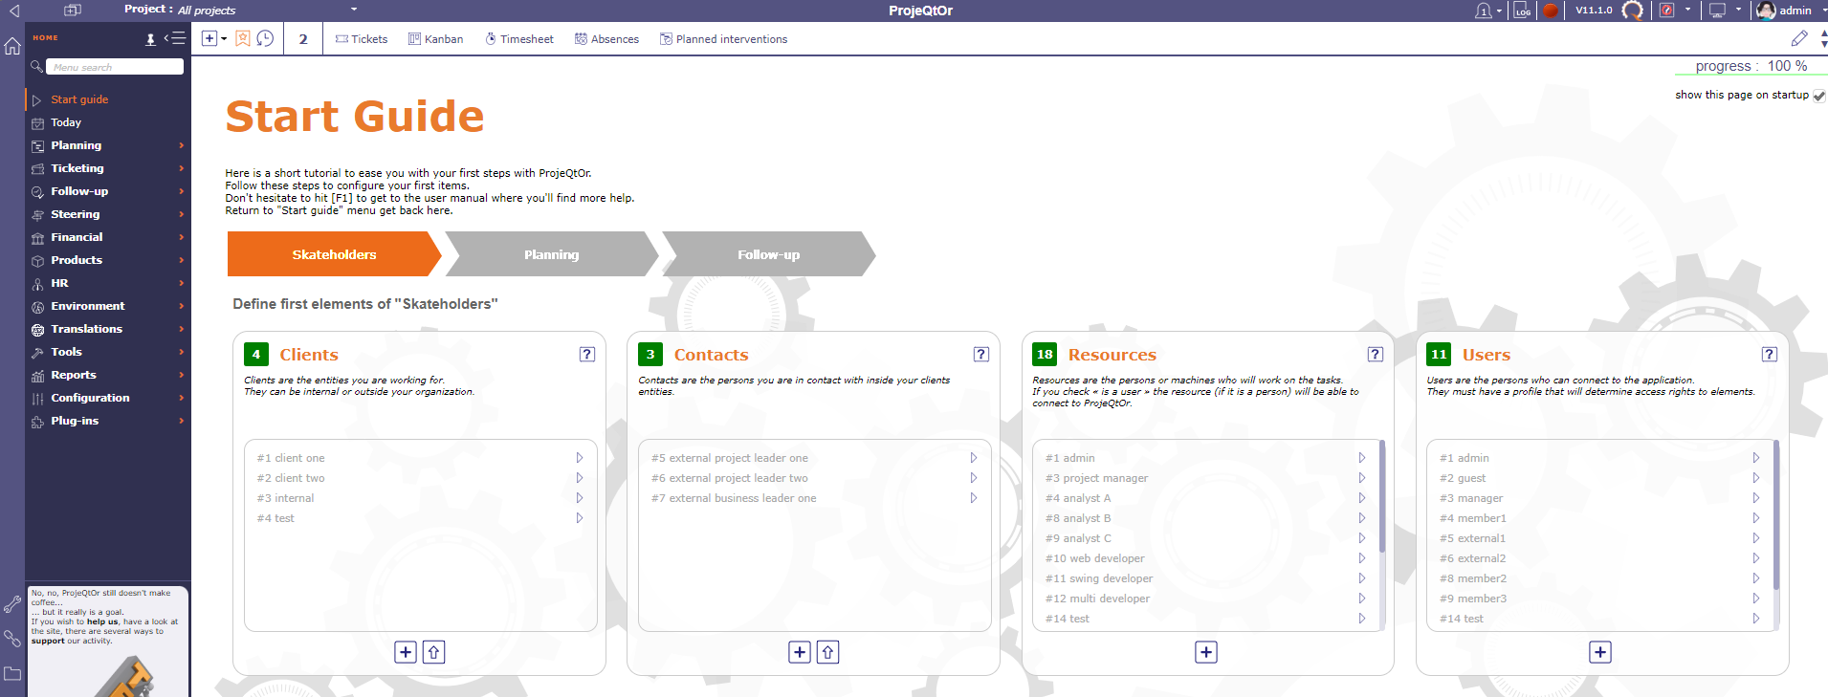This screenshot has width=1828, height=697.
Task: Switch to the Planning step tab
Action: (x=551, y=254)
